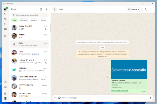Image resolution: width=157 pixels, height=104 pixels.
Task: Open the muted chat from 08:15
Action: pyautogui.click(x=29, y=61)
